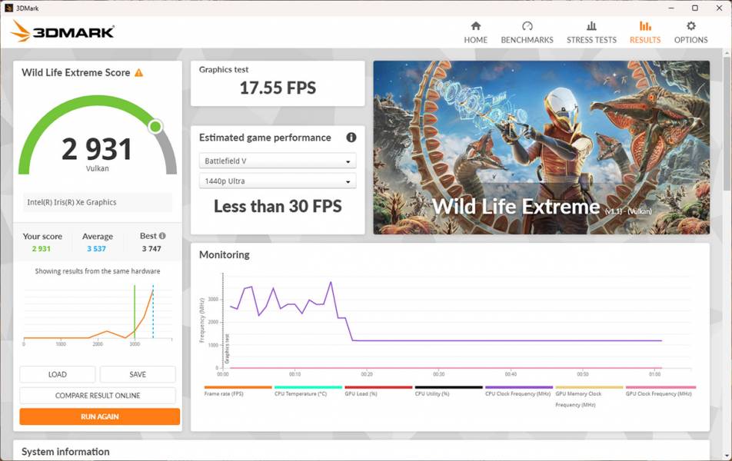Screen dimensions: 732x461
Task: Open the BENCHMARKS tab label
Action: [x=527, y=40]
